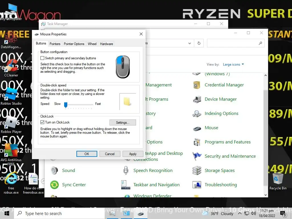Select the Buttons tab
The width and height of the screenshot is (292, 219).
[41, 43]
